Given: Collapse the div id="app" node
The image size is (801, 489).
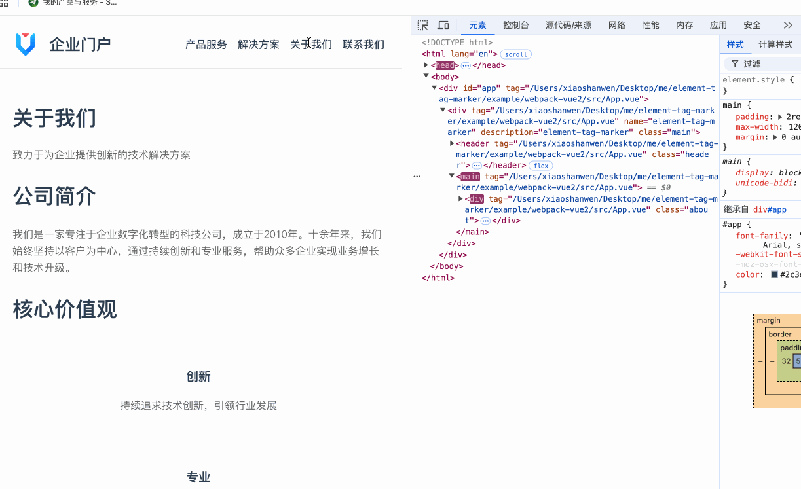Looking at the screenshot, I should [434, 88].
